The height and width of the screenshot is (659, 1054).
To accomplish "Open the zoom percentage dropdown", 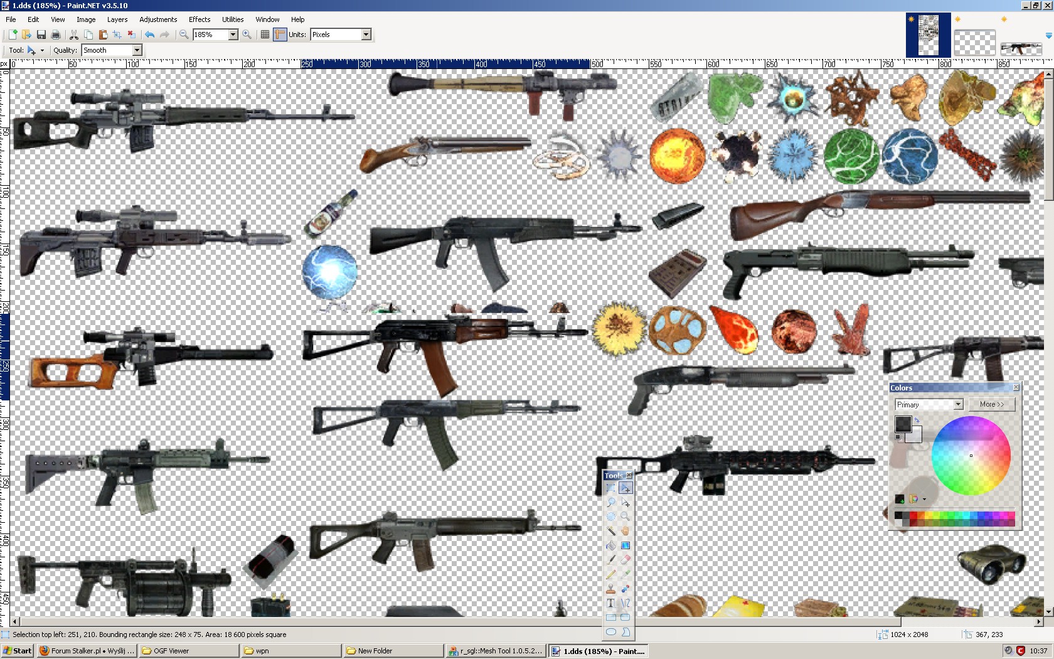I will pyautogui.click(x=233, y=35).
